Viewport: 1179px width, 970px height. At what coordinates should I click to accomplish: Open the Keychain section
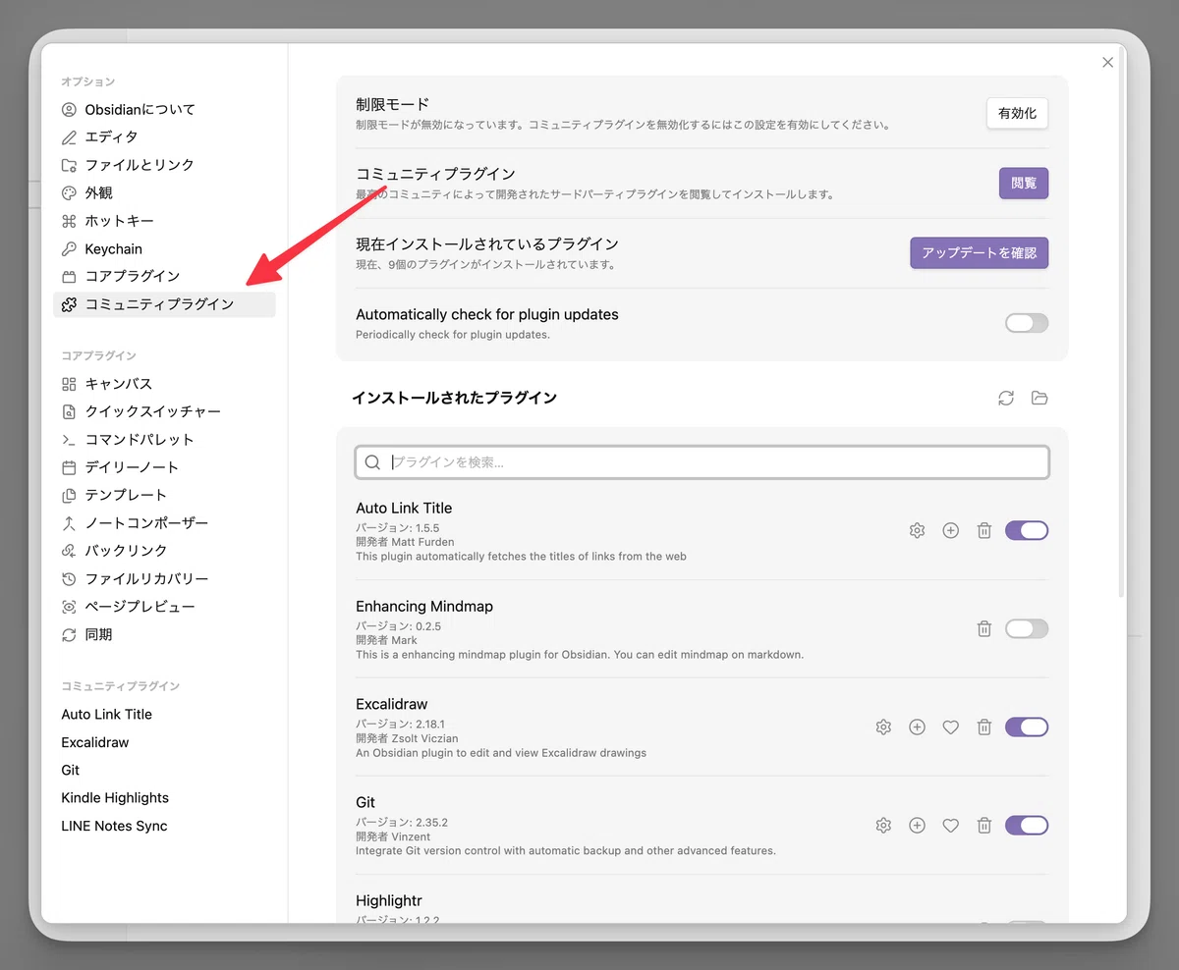[164, 248]
